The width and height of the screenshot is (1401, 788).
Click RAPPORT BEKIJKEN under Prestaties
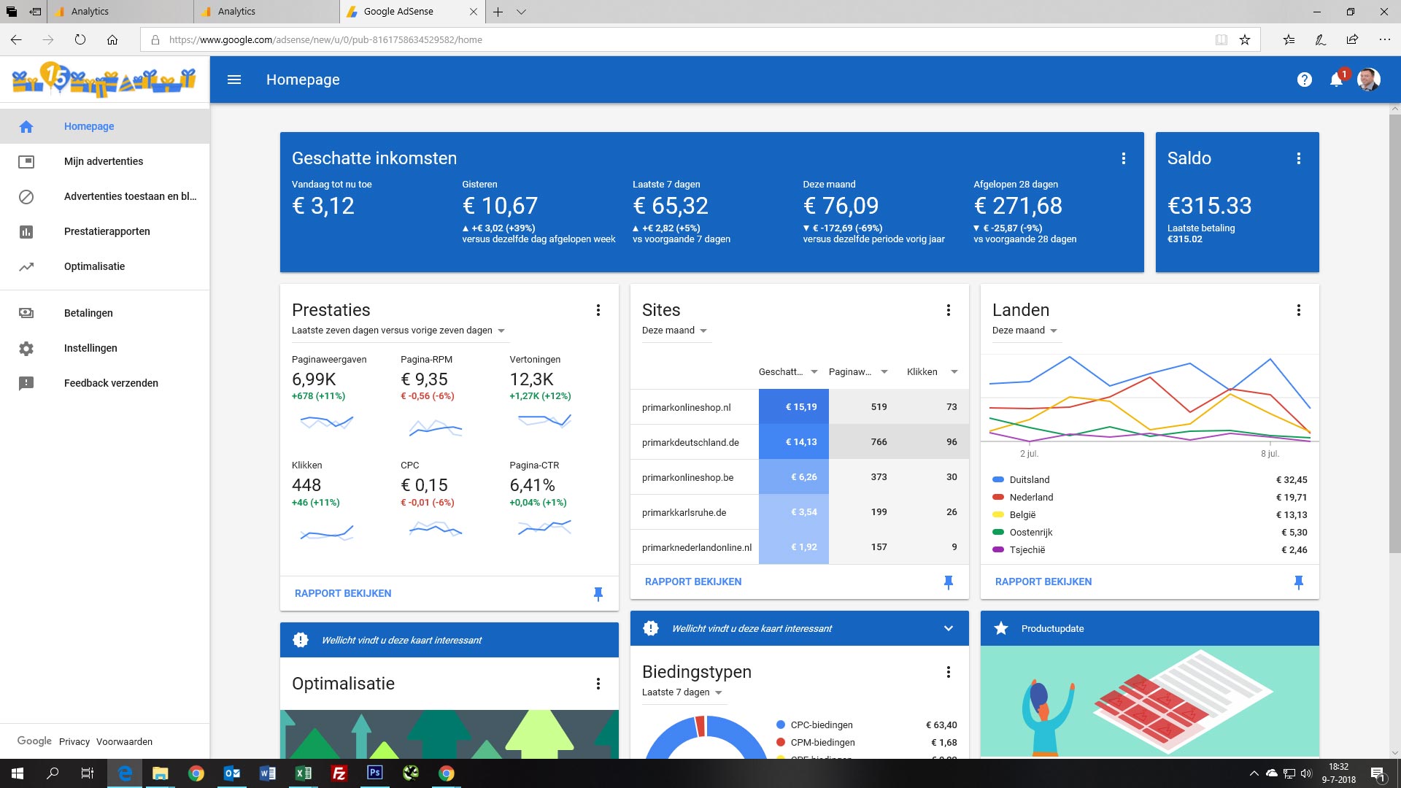[x=343, y=594]
